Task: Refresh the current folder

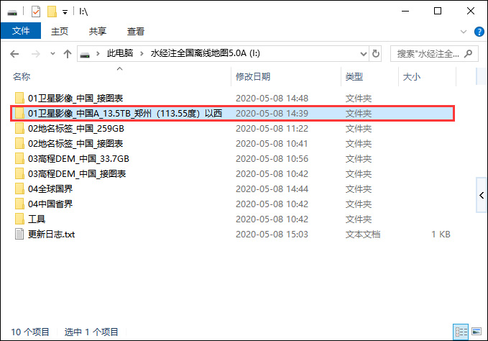Action: pos(376,54)
